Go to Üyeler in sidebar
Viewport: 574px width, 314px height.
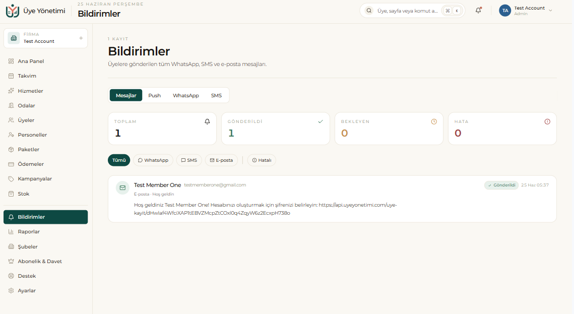tap(46, 120)
